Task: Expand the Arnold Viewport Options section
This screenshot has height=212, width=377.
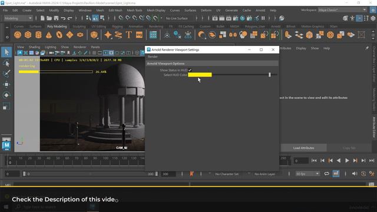Action: [x=212, y=64]
